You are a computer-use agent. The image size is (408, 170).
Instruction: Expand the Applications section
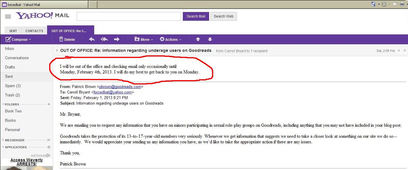click(3, 147)
